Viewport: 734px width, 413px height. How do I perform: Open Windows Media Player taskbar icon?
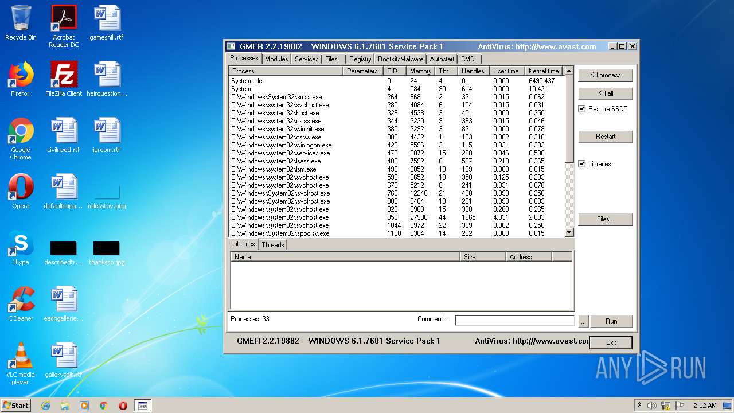(x=84, y=406)
